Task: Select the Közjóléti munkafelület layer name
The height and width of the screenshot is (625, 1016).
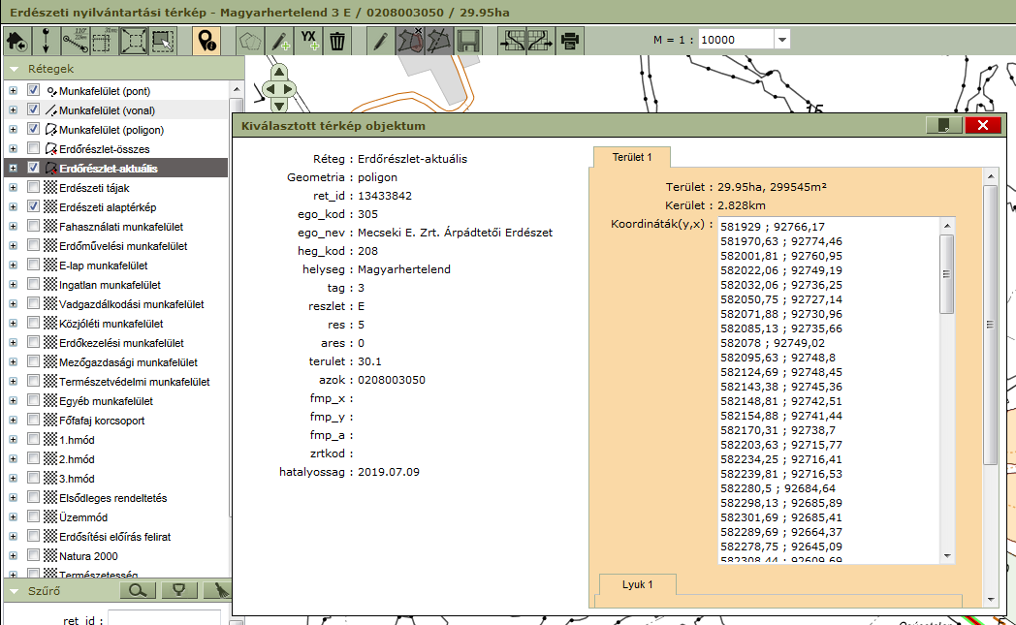Action: 111,324
